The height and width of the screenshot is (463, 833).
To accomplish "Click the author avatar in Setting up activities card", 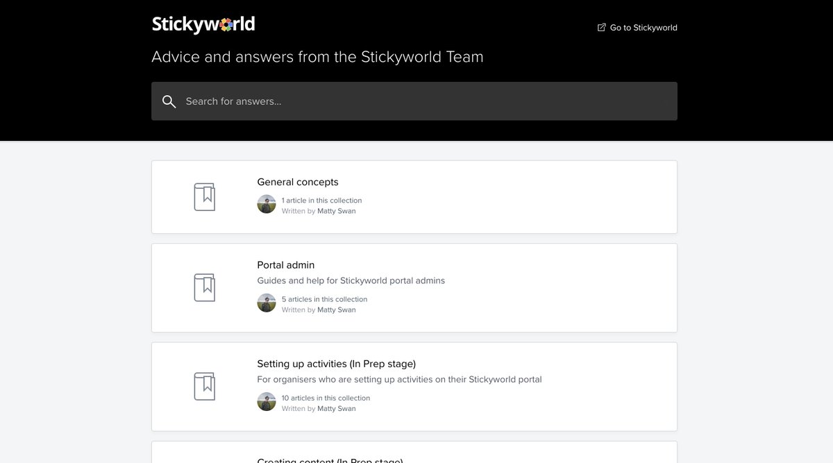I will coord(267,402).
